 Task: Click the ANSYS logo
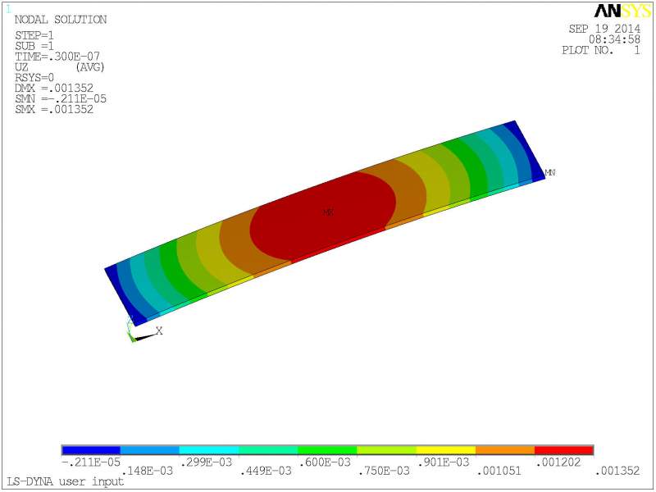(623, 11)
